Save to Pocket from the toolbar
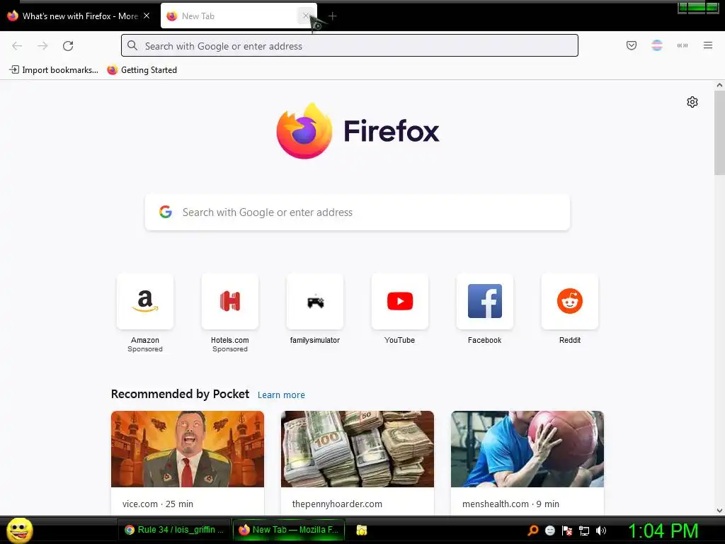725x544 pixels. (x=631, y=45)
